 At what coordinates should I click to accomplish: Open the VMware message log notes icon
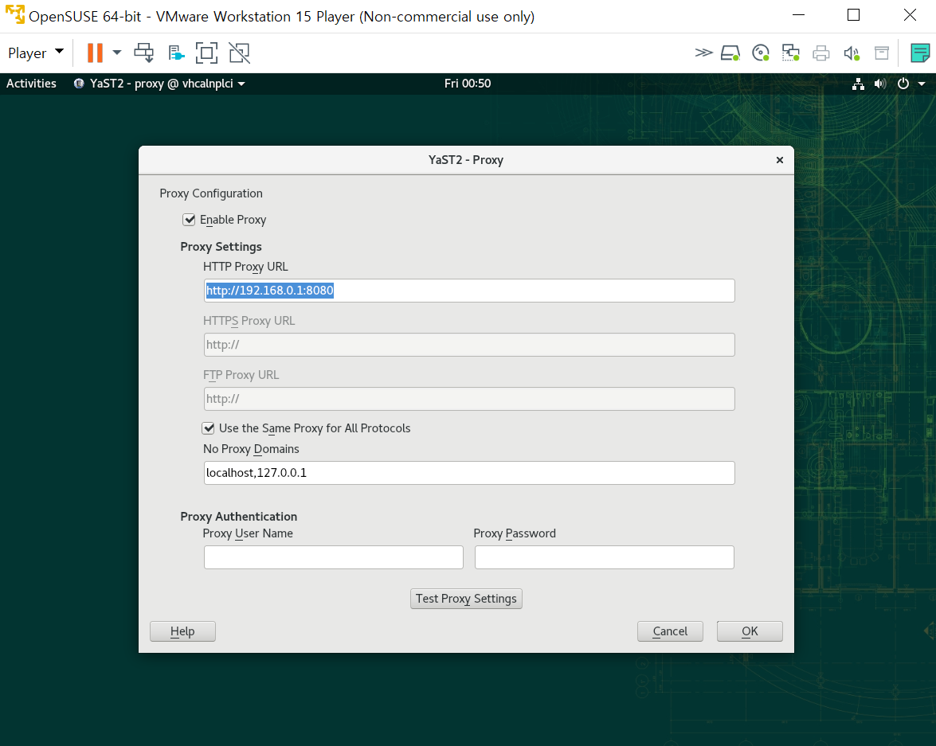tap(920, 53)
